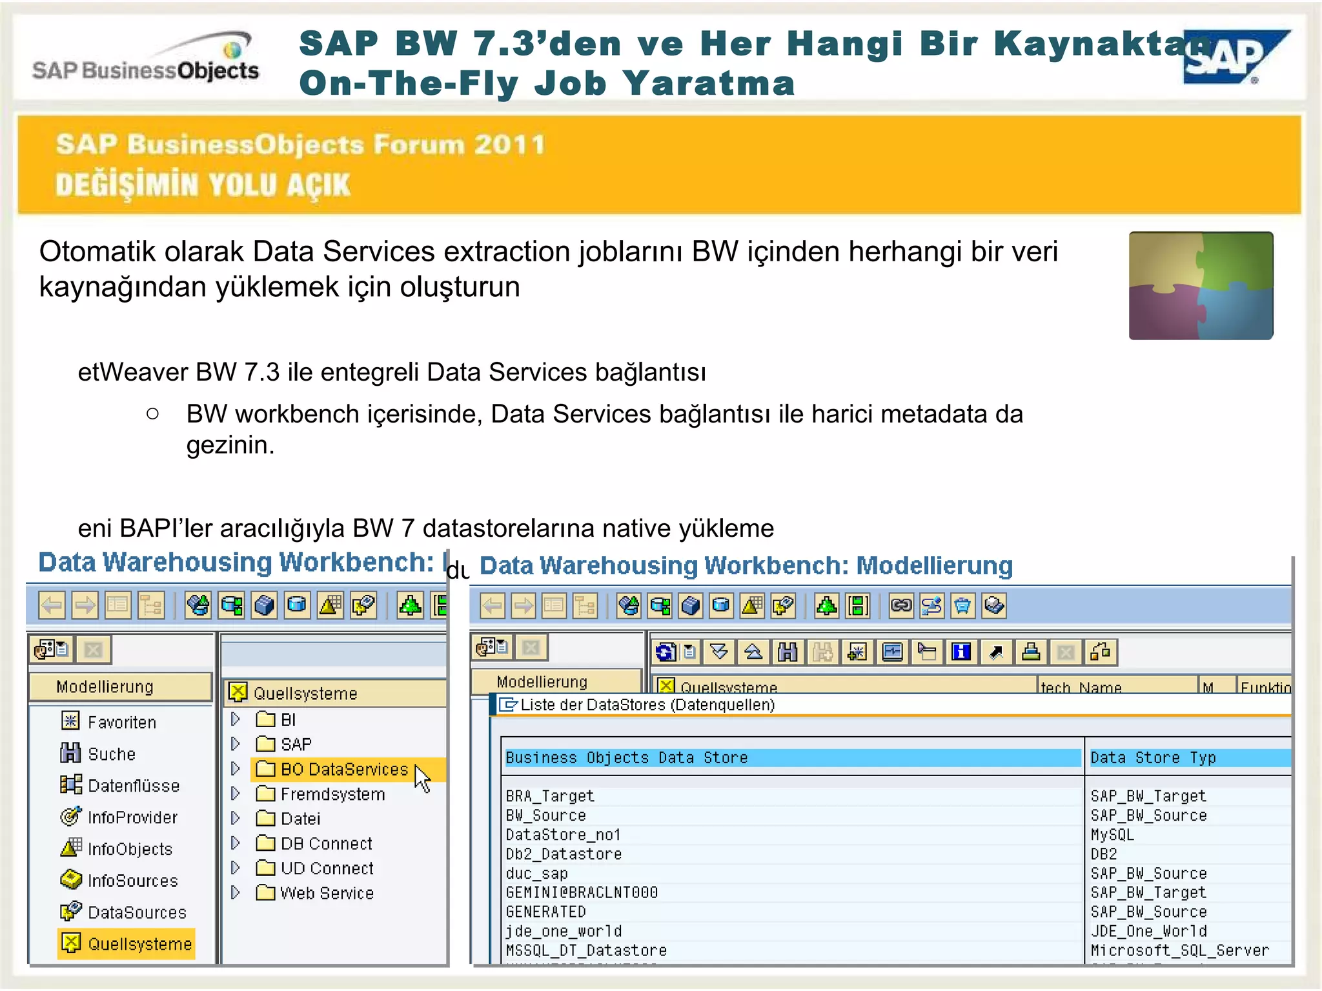The width and height of the screenshot is (1322, 991).
Task: Open dropdown arrow next to refresh icon
Action: [689, 652]
